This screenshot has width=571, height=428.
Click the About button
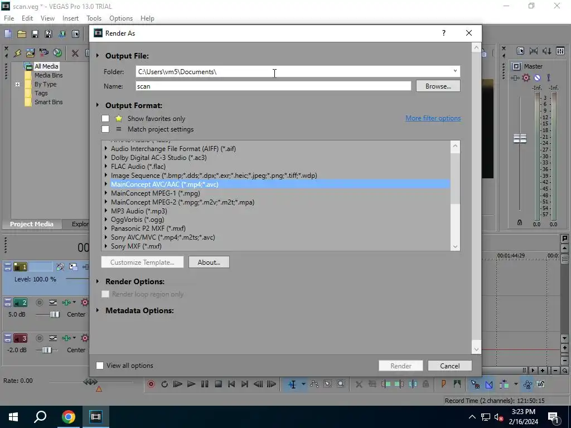tap(209, 262)
